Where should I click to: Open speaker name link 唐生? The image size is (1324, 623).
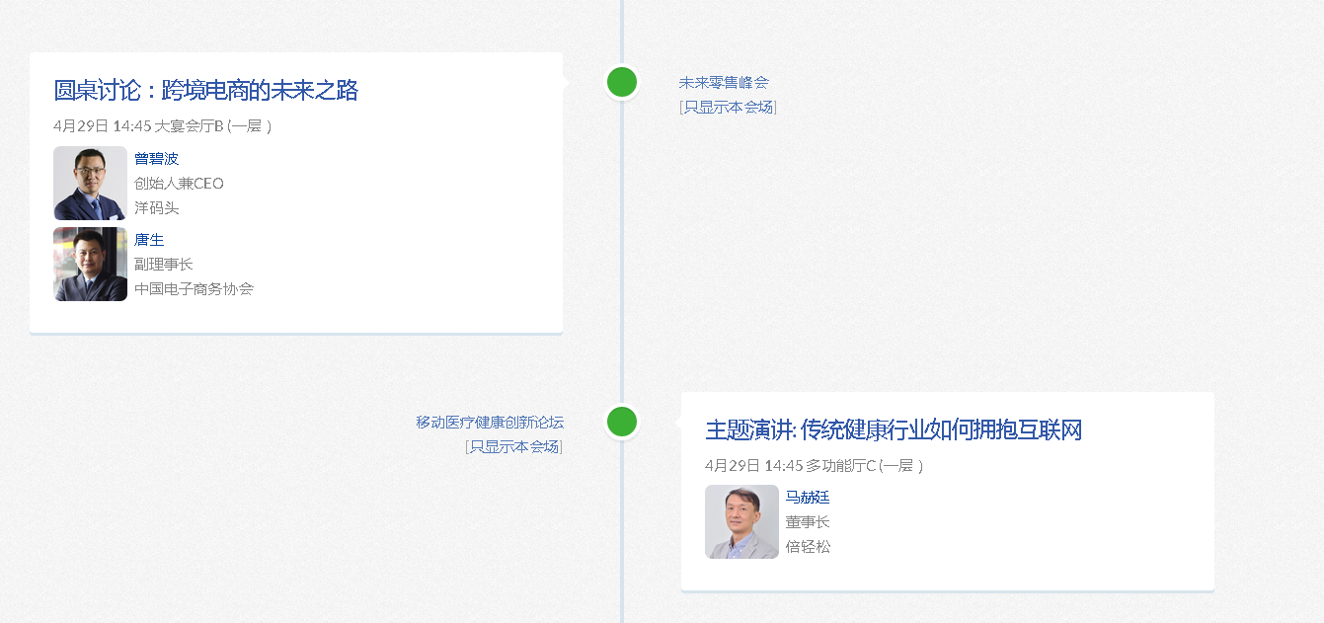coord(149,240)
